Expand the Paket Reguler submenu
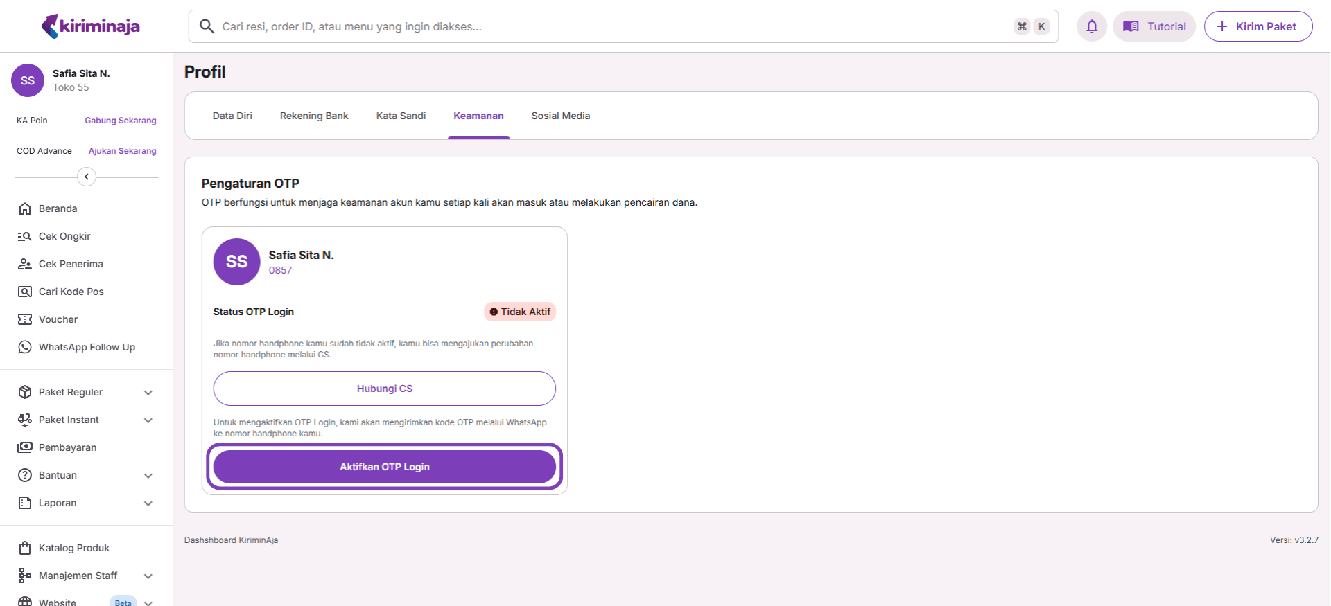 point(148,393)
